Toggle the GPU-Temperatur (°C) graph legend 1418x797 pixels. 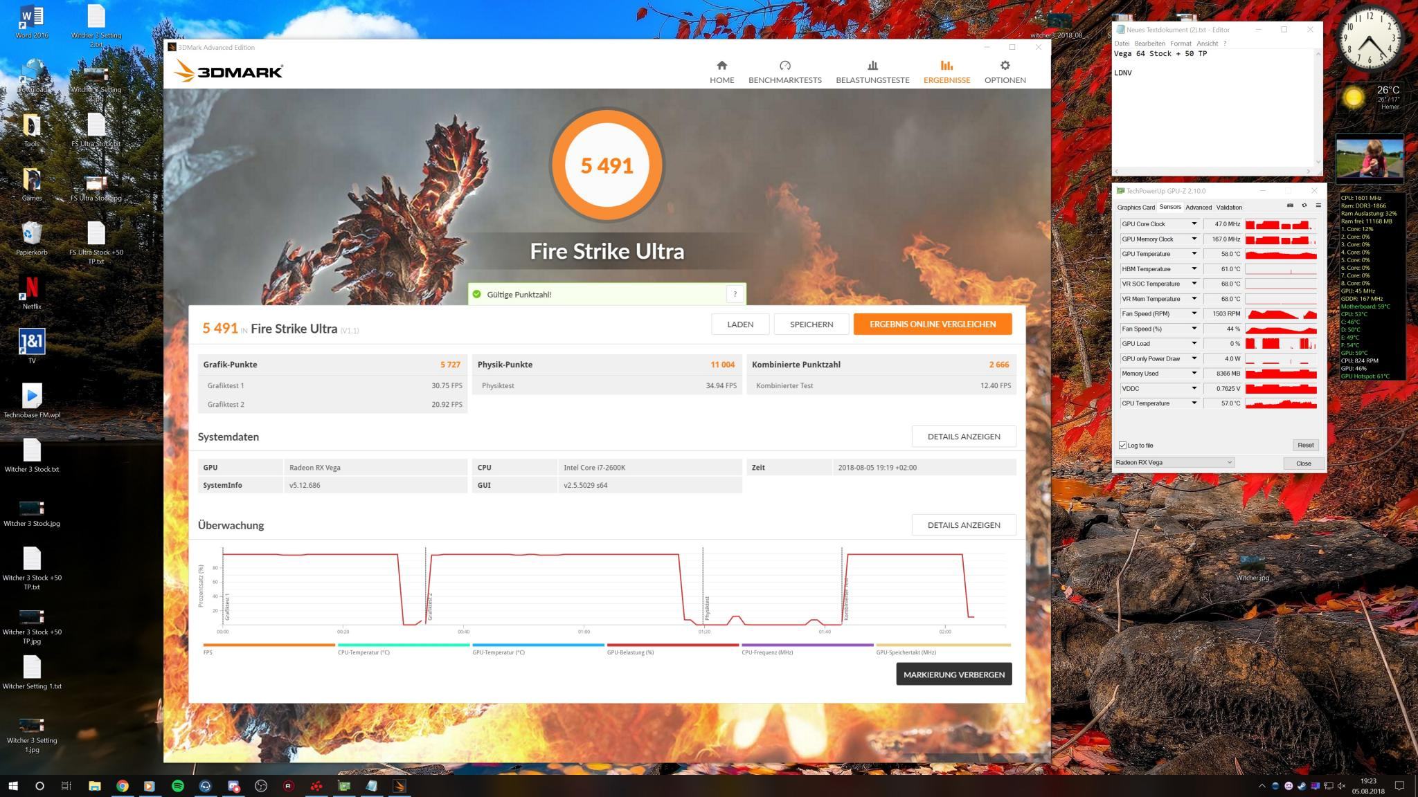tap(538, 649)
